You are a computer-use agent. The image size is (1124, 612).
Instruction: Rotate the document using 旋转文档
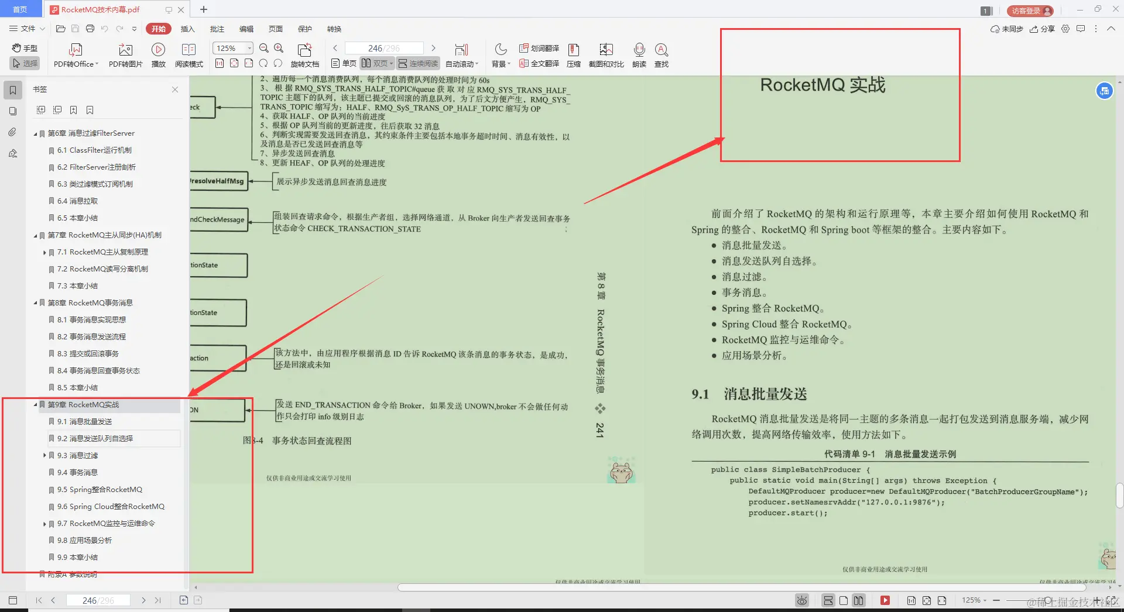click(x=304, y=54)
